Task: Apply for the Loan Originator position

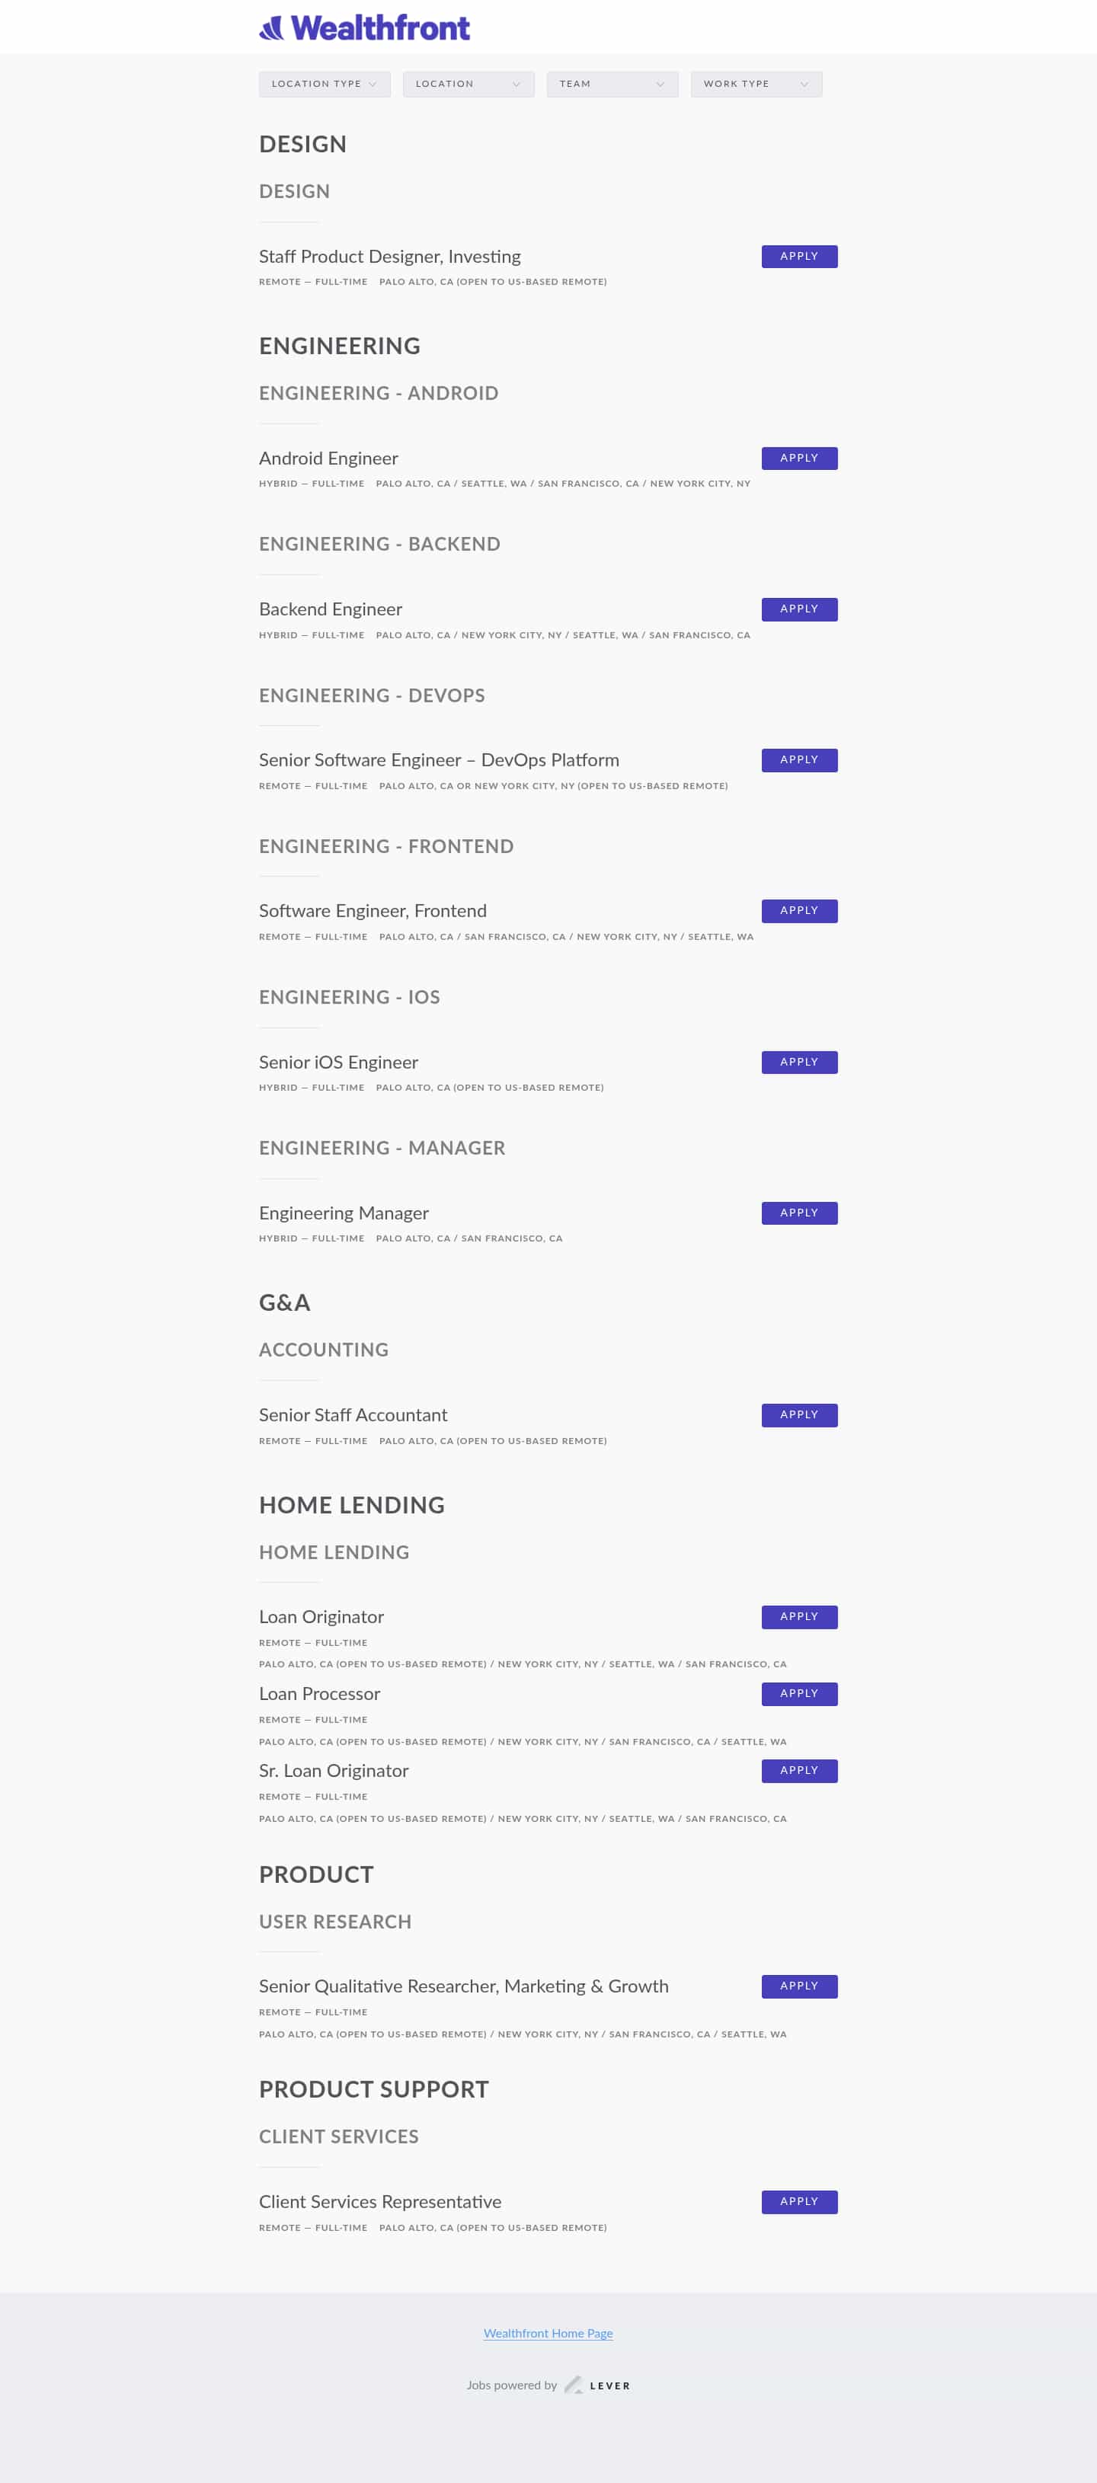Action: [798, 1616]
